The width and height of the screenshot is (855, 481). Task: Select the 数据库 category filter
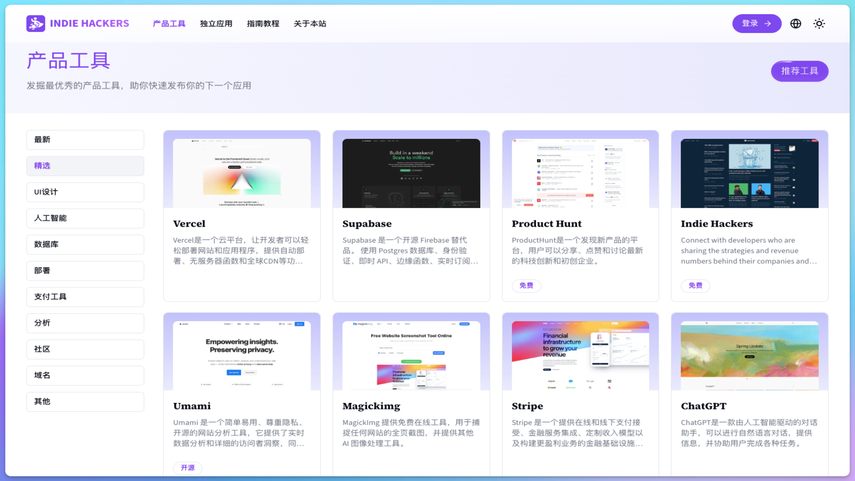85,245
